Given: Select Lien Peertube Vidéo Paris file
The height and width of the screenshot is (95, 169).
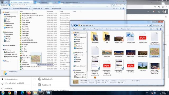Looking at the screenshot, I should [x=154, y=39].
